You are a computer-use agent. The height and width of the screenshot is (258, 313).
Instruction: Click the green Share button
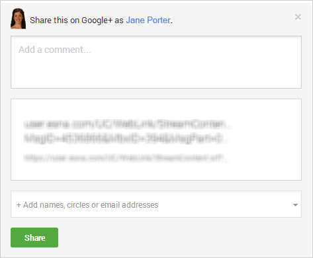pyautogui.click(x=34, y=237)
